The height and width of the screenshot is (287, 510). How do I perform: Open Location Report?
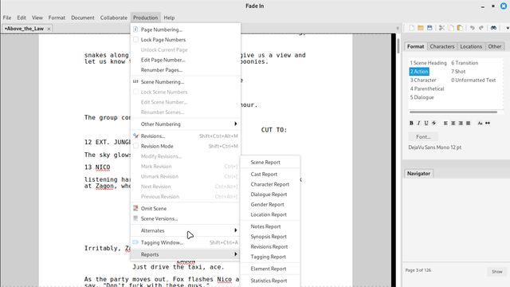tap(270, 214)
